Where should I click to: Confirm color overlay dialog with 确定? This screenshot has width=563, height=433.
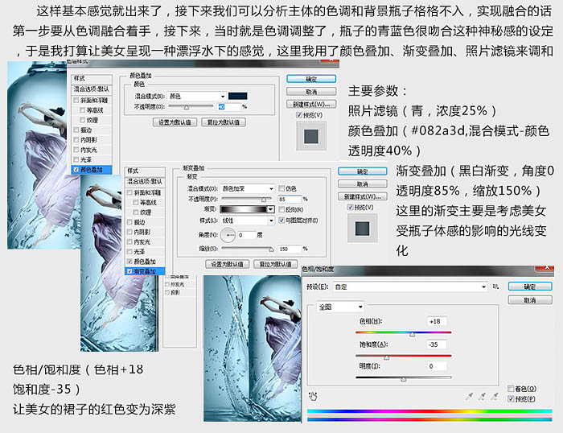coord(311,79)
